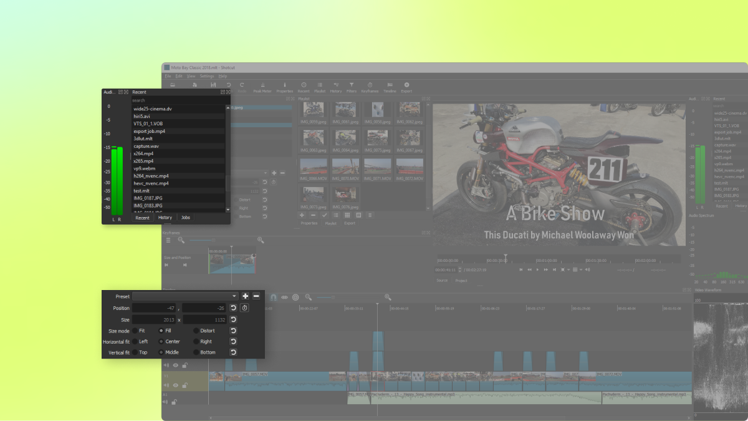Screen dimensions: 748x421
Task: Remove item with playlist minus button
Action: [314, 215]
